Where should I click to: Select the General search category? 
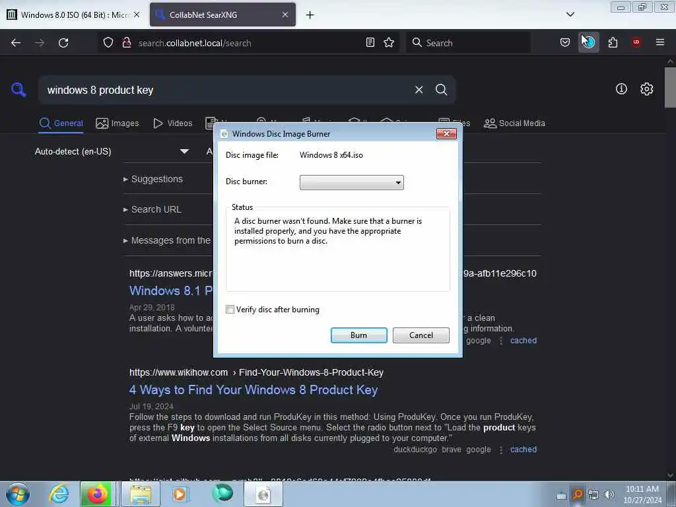[61, 123]
